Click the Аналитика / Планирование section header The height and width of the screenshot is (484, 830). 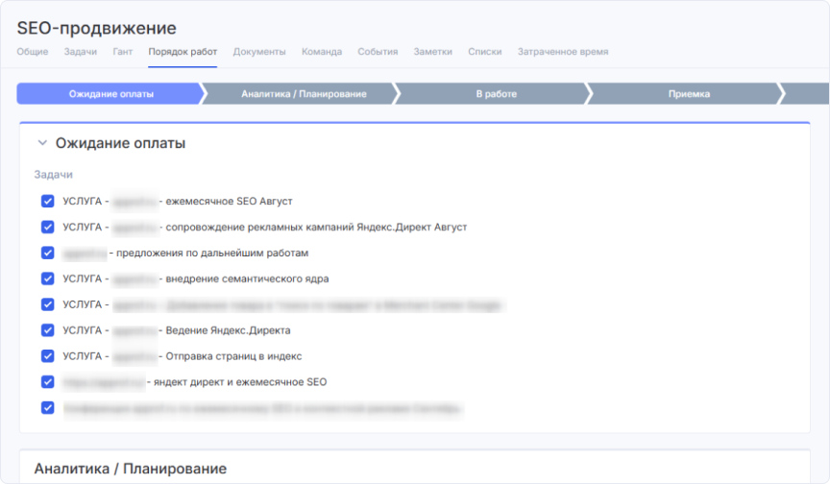(x=131, y=469)
